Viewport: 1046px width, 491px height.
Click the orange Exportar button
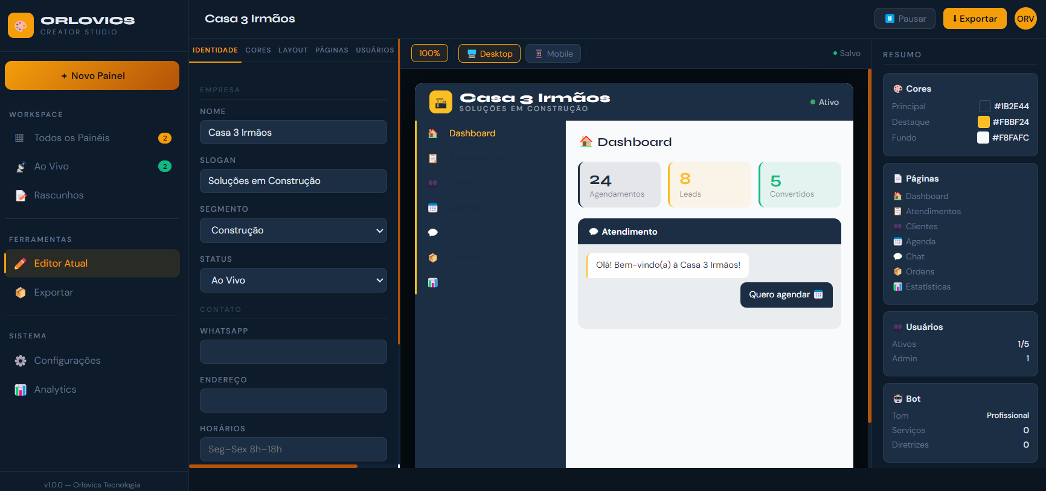point(975,19)
